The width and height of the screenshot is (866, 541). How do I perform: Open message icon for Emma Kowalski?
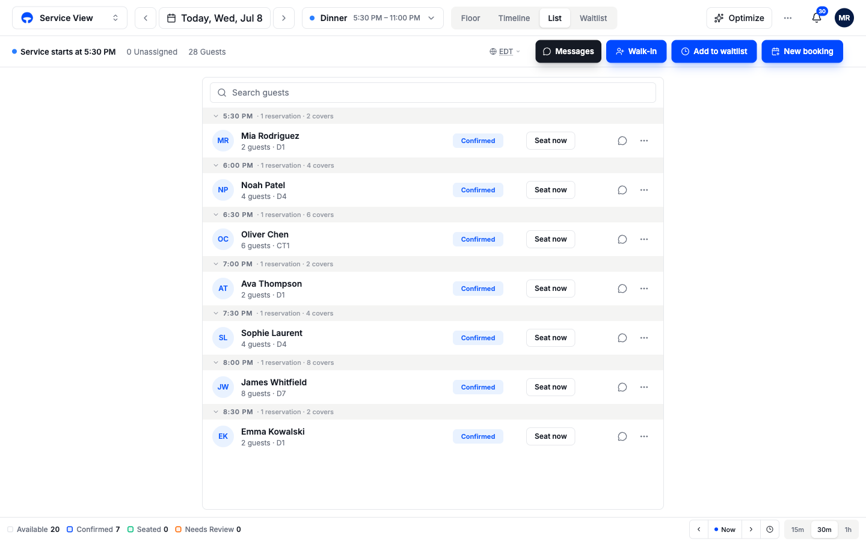[622, 436]
